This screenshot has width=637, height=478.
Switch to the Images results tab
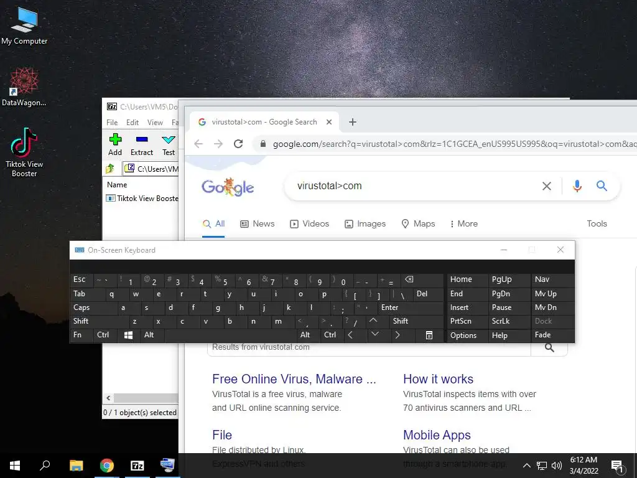365,224
